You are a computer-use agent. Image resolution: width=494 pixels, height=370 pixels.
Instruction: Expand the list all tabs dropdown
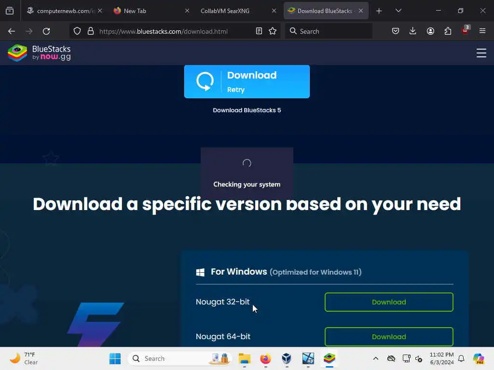pyautogui.click(x=398, y=11)
